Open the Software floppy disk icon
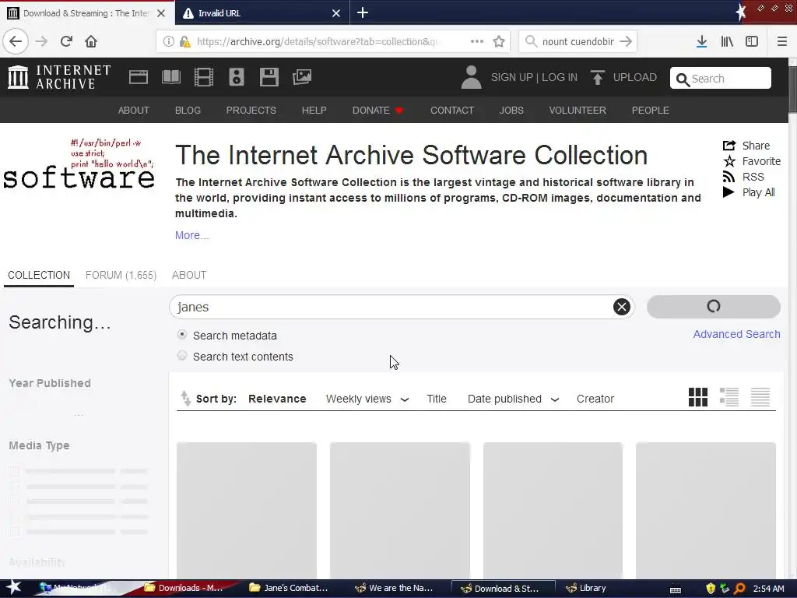 [x=269, y=77]
